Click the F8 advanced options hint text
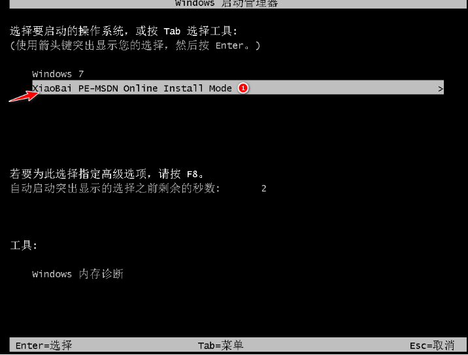 tap(107, 173)
